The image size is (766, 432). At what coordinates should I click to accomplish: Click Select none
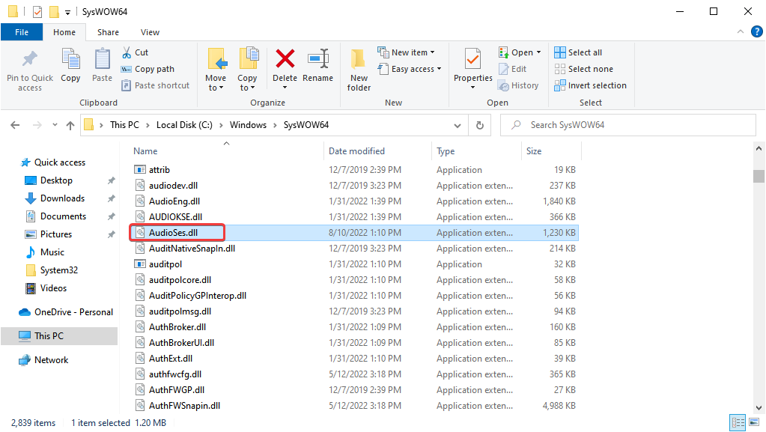pyautogui.click(x=584, y=69)
